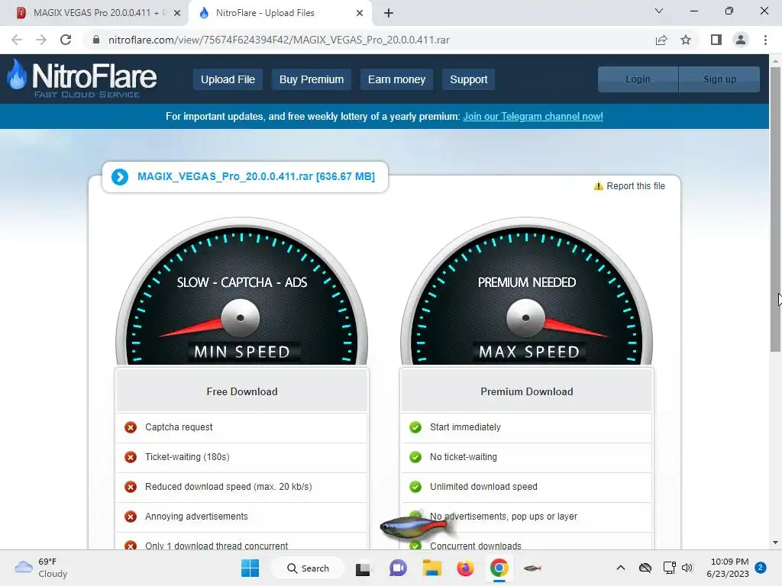Viewport: 782px width, 586px height.
Task: Open the tab search dropdown chevron
Action: pos(659,11)
